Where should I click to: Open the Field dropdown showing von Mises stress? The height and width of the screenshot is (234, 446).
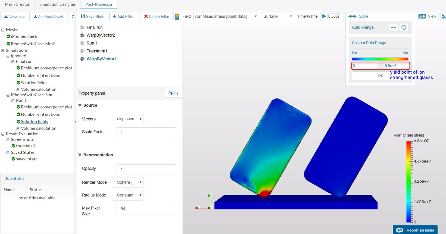(226, 16)
